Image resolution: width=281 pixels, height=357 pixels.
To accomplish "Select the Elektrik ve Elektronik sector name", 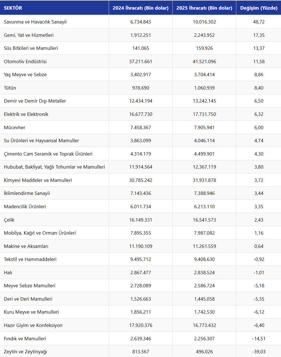I will pos(26,114).
